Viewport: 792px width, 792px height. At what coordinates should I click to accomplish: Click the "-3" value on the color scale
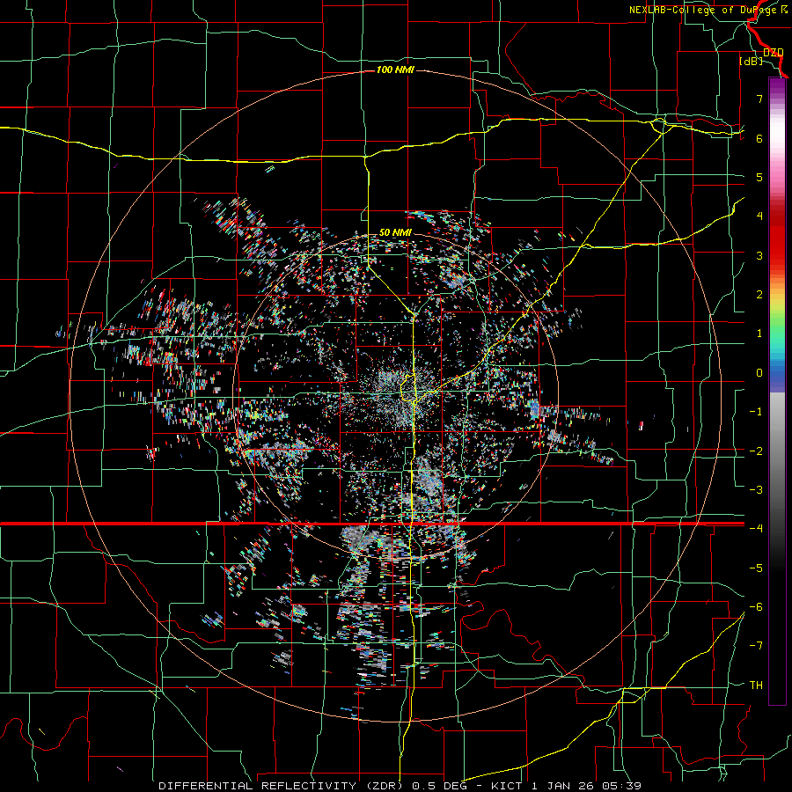756,490
